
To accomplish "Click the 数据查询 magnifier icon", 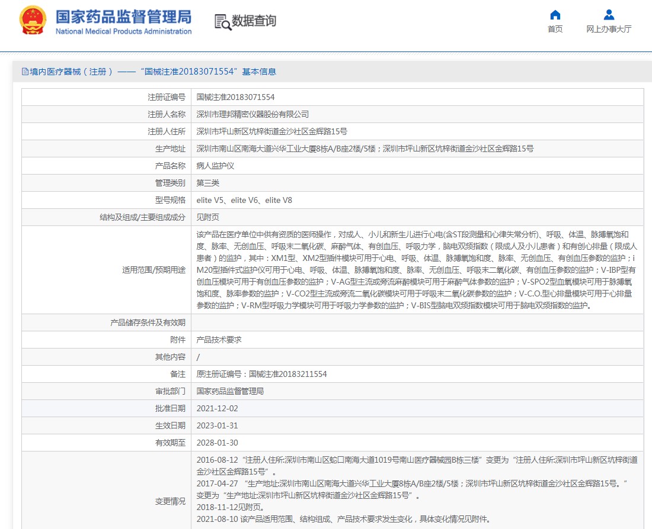I will [223, 22].
